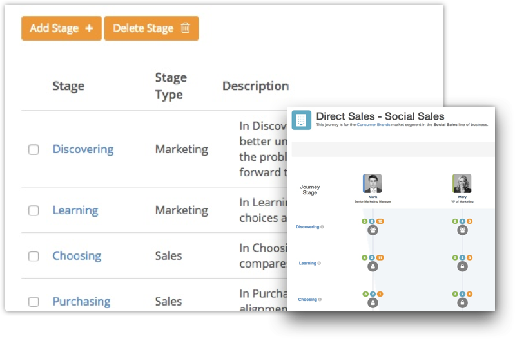Open the Choosing stage link in the table

77,256
